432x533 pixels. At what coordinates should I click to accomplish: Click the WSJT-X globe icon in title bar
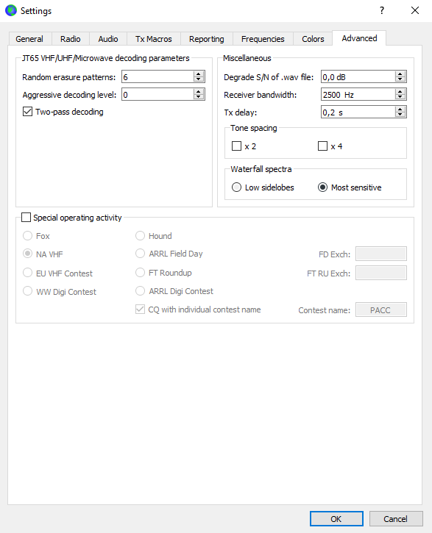(x=11, y=10)
